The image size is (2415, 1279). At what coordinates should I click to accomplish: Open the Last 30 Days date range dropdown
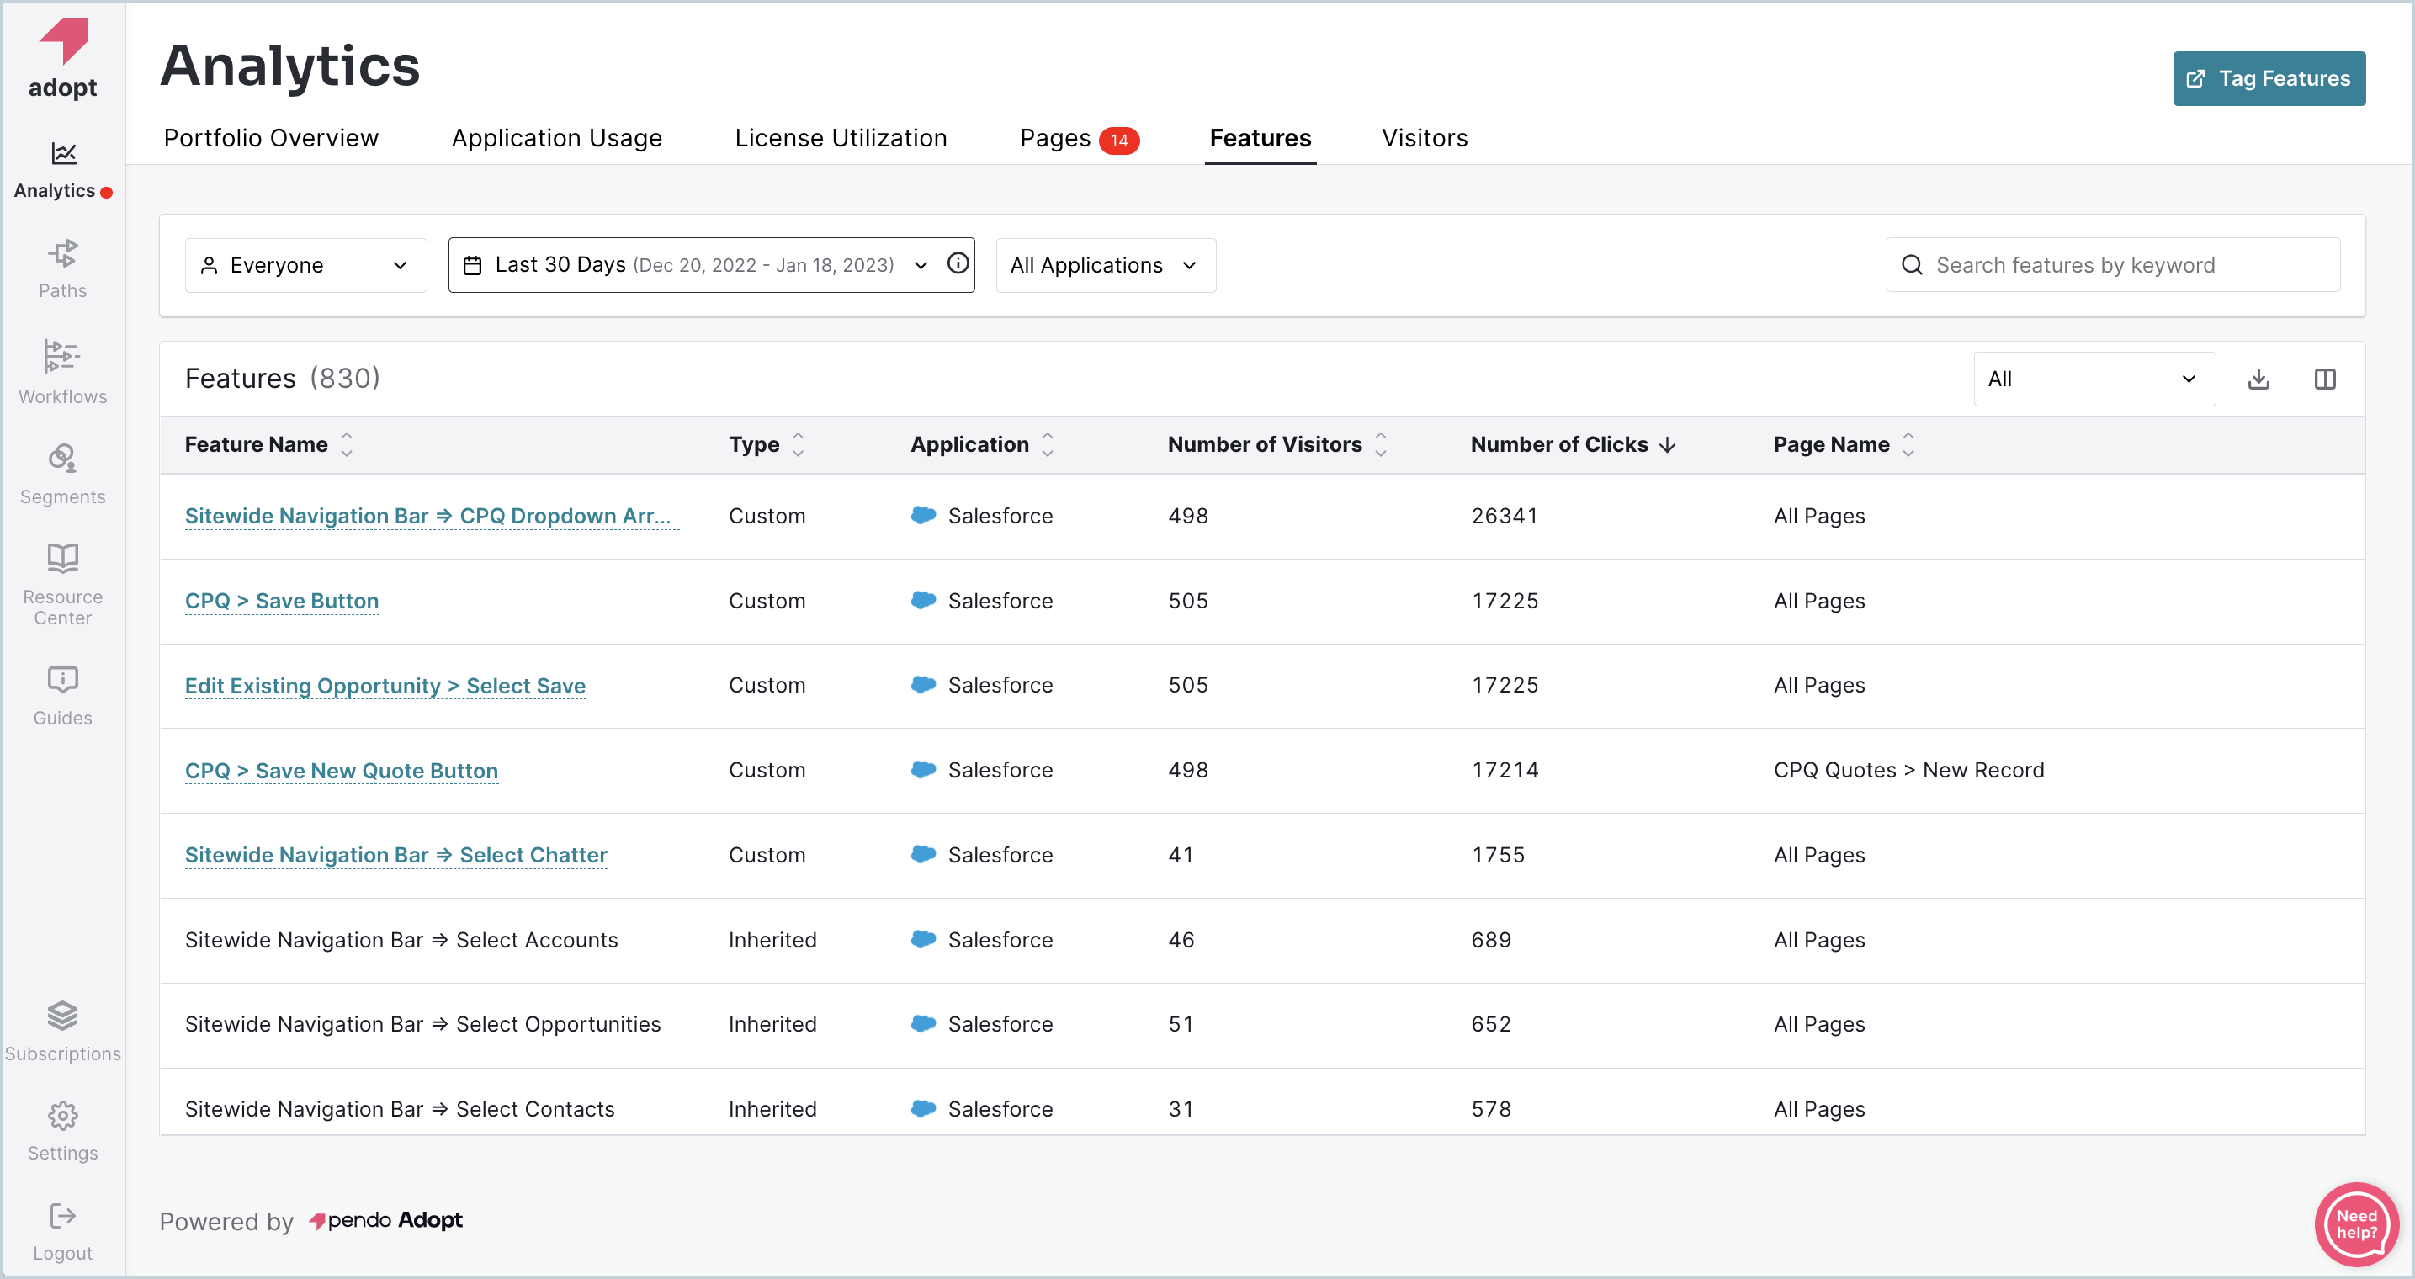point(711,265)
